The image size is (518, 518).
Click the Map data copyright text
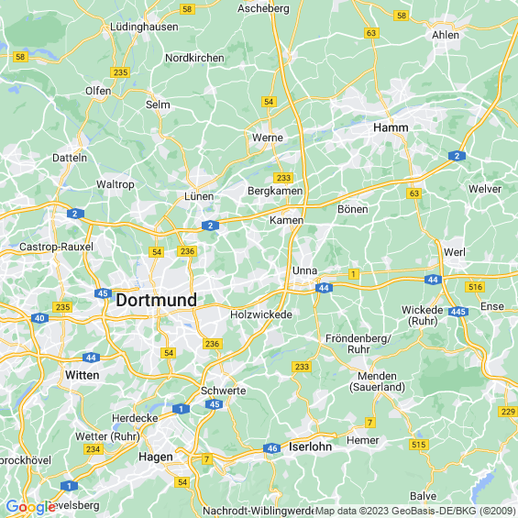(415, 511)
